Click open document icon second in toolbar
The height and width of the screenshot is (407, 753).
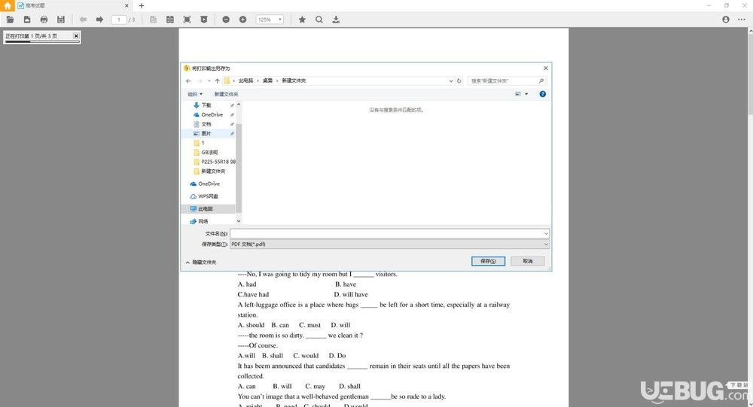coord(27,20)
